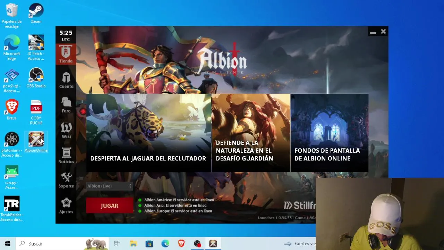Screen dimensions: 444x250
Task: Select the JD Patch desktop shortcut
Action: pos(36,48)
